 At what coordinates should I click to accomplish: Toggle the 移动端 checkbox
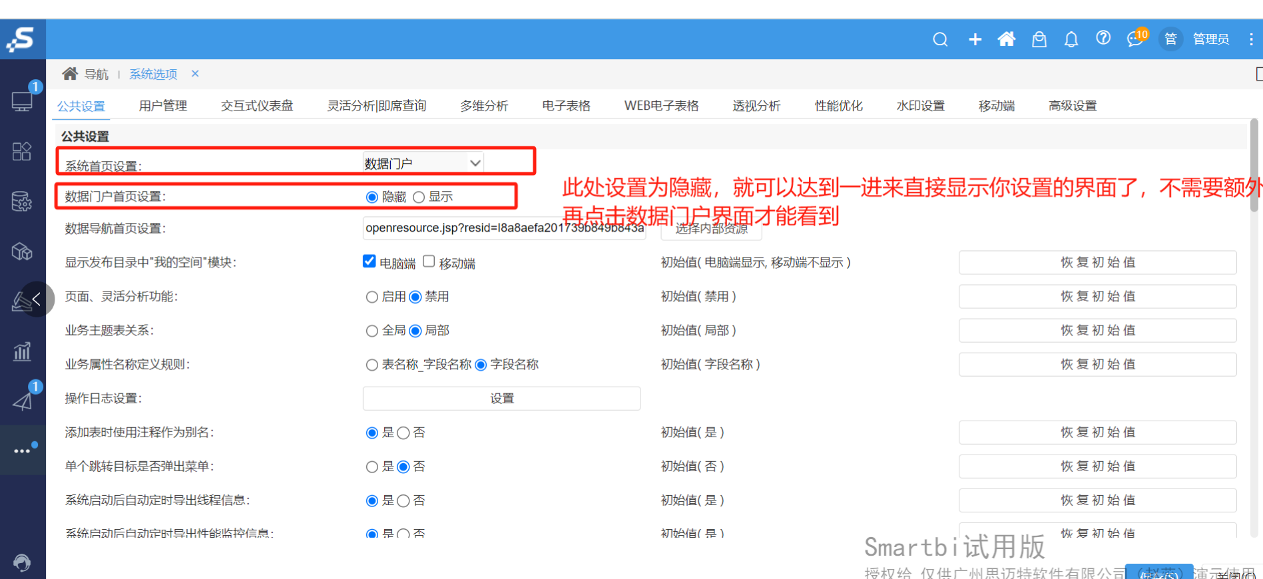(429, 261)
